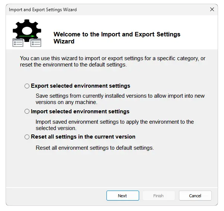
Task: Click the "Import selected environment settings" label text
Action: 80,111
